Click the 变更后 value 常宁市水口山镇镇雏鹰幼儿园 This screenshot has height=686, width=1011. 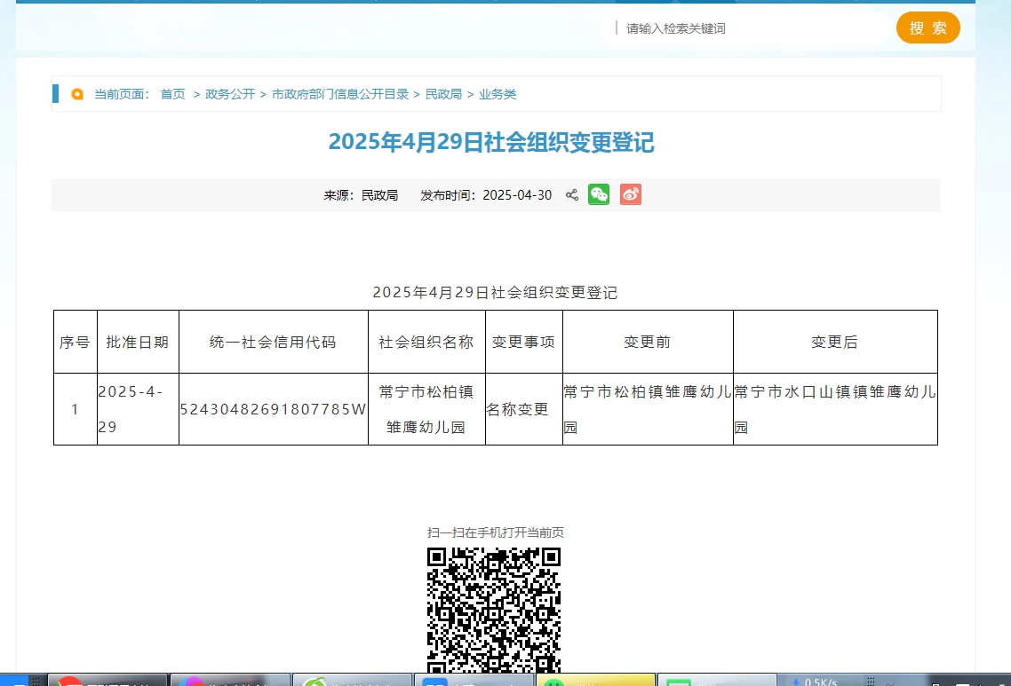coord(835,409)
